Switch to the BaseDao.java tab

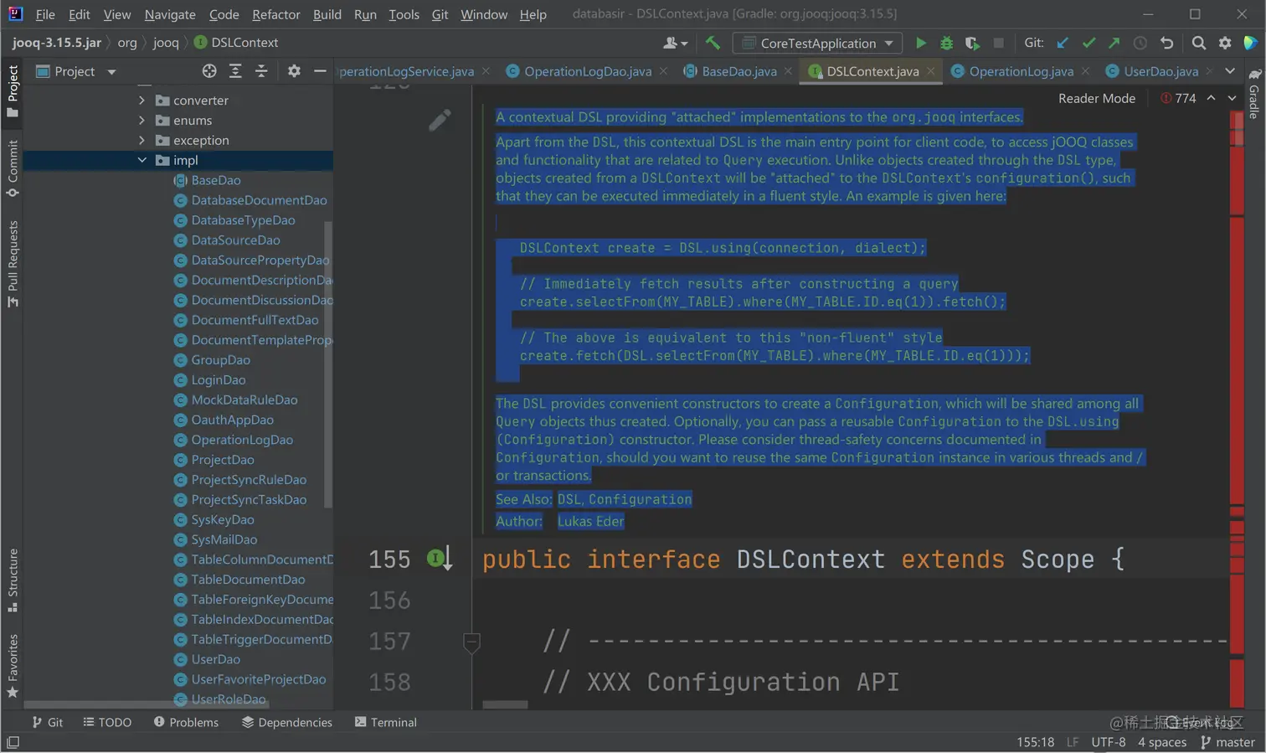[x=738, y=71]
